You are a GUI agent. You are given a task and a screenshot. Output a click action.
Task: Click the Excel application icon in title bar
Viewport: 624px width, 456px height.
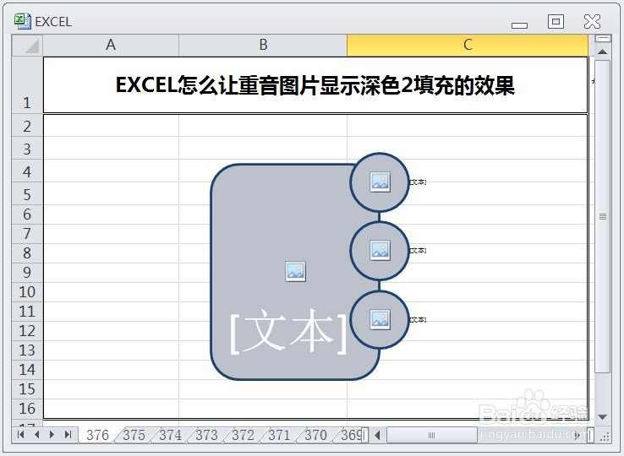click(23, 21)
